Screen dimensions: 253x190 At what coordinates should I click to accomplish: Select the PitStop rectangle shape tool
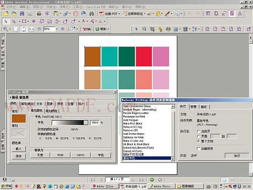point(24,21)
